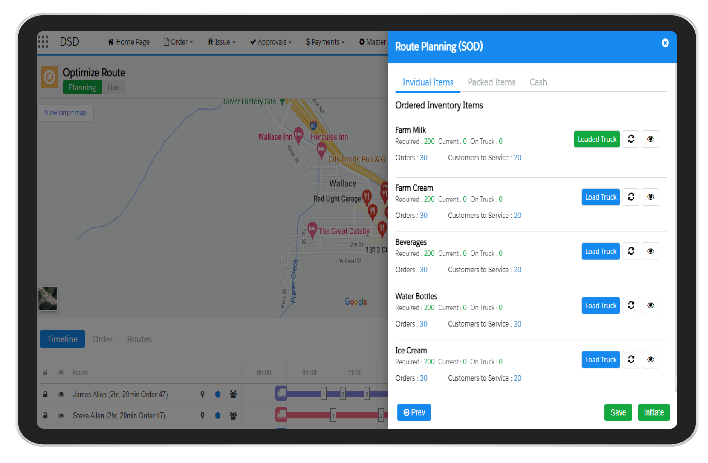The image size is (708, 463).
Task: Open the app launcher grid next to DSD
Action: [x=44, y=42]
